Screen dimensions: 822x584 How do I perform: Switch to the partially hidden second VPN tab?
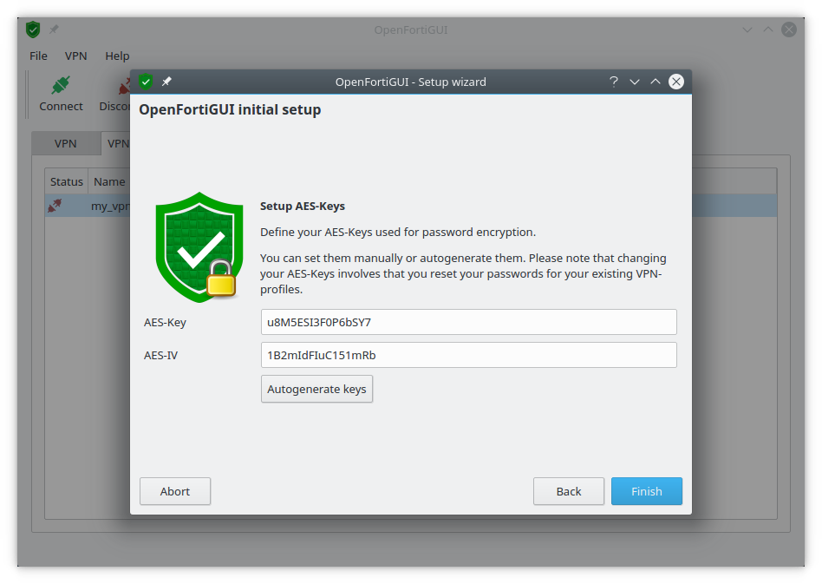[x=116, y=143]
